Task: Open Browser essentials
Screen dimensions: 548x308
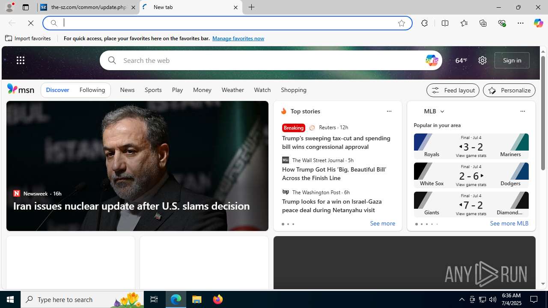Action: 502,23
